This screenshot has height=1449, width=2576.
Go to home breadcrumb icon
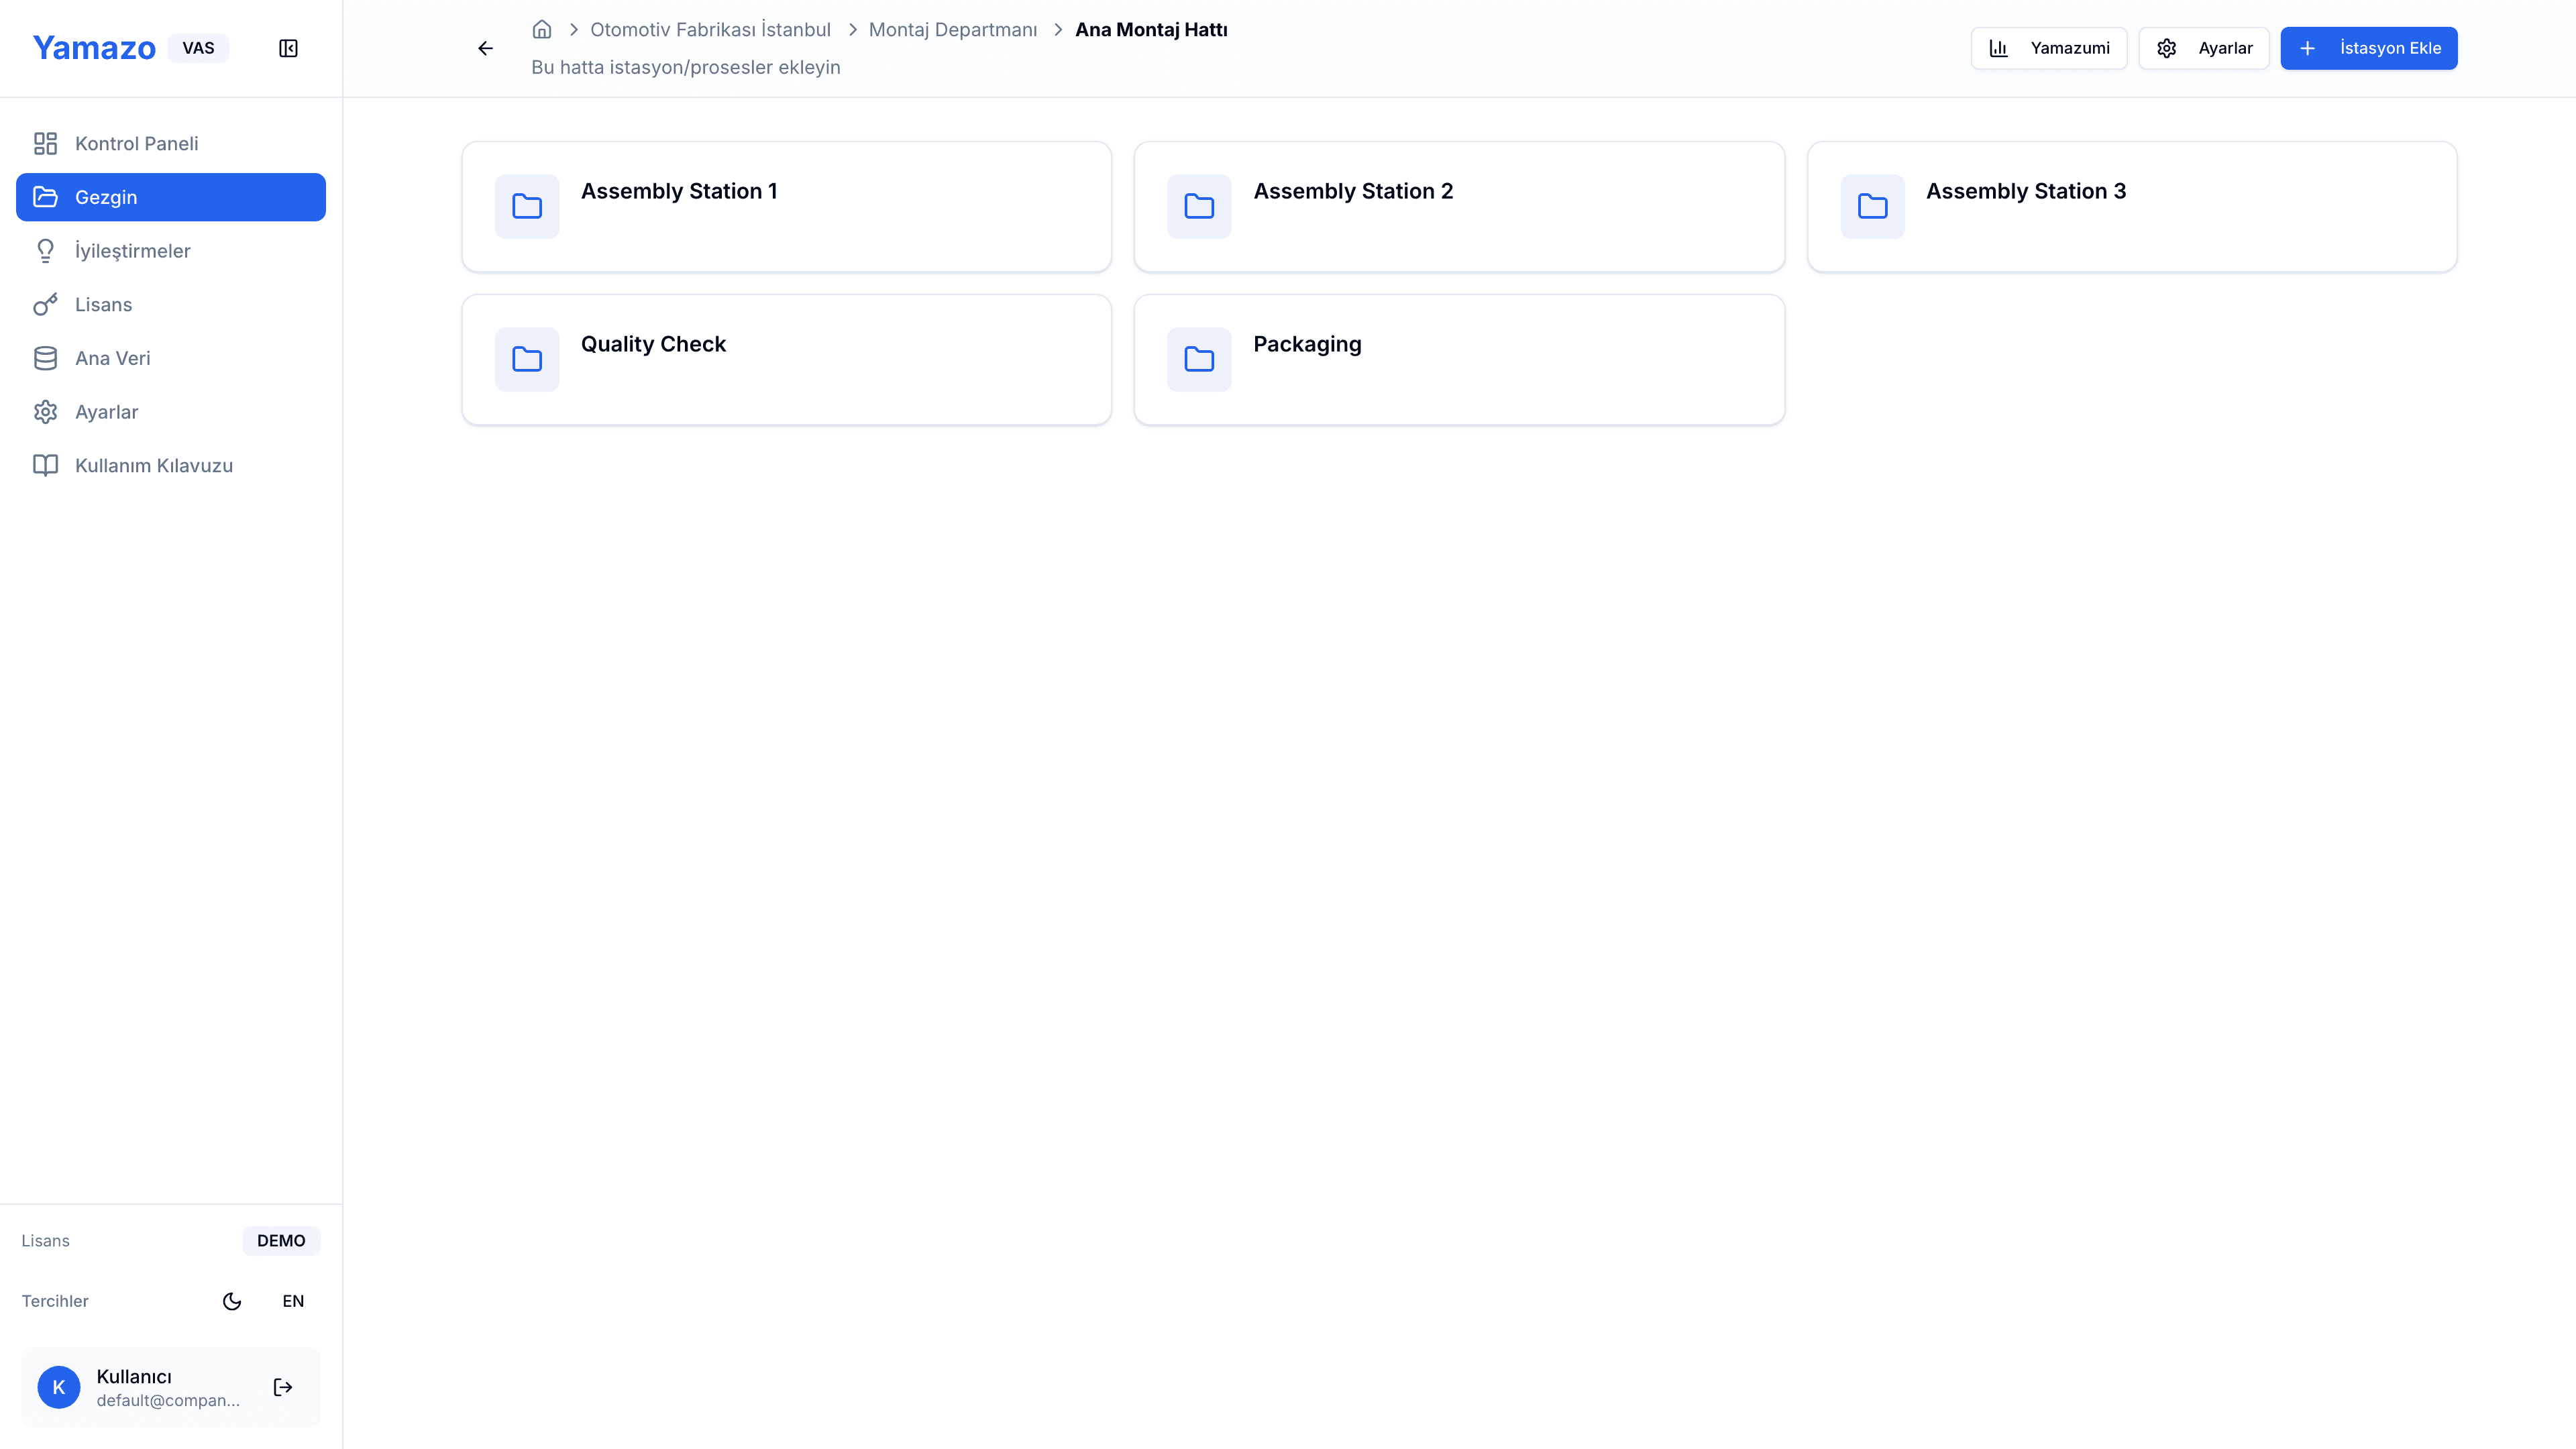(542, 29)
